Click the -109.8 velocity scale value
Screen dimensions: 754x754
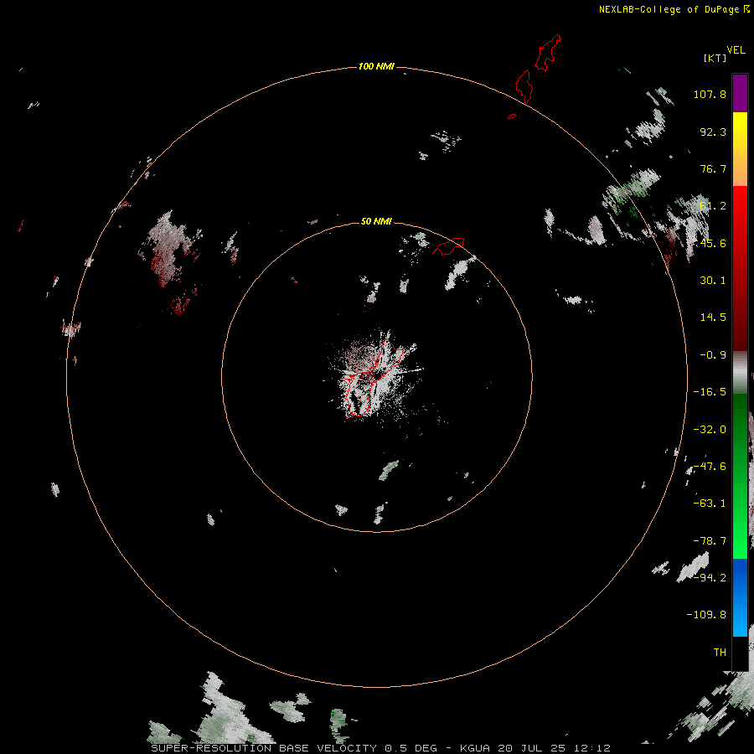coord(707,615)
